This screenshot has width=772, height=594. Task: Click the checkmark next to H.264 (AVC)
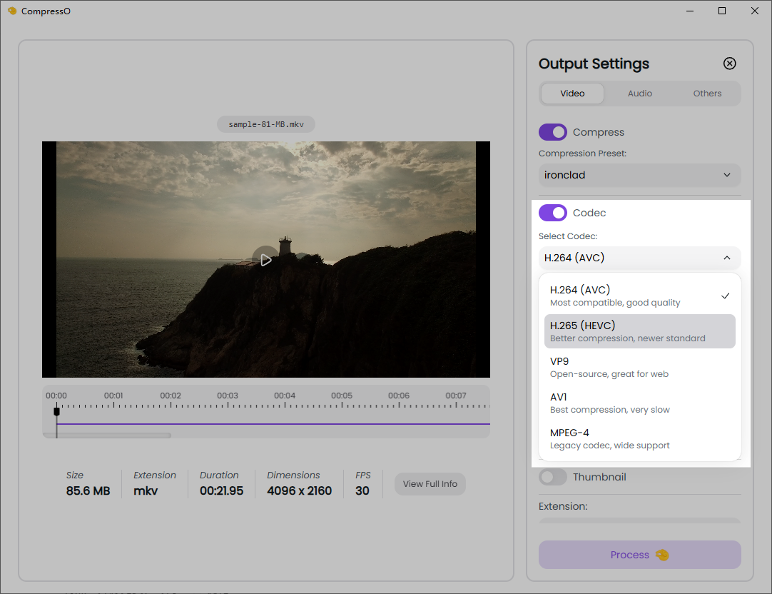(725, 296)
